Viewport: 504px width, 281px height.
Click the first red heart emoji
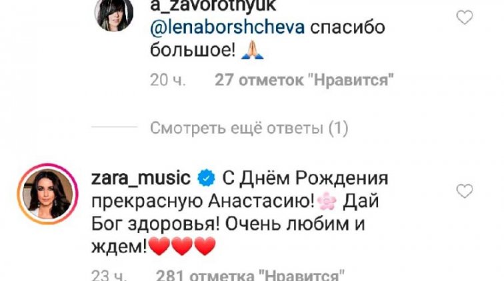pos(160,246)
